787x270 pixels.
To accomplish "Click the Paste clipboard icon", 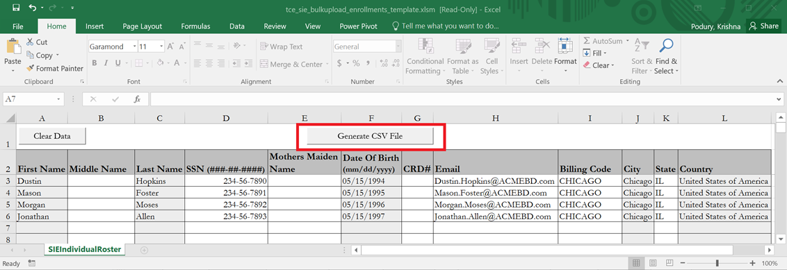I will (x=13, y=47).
